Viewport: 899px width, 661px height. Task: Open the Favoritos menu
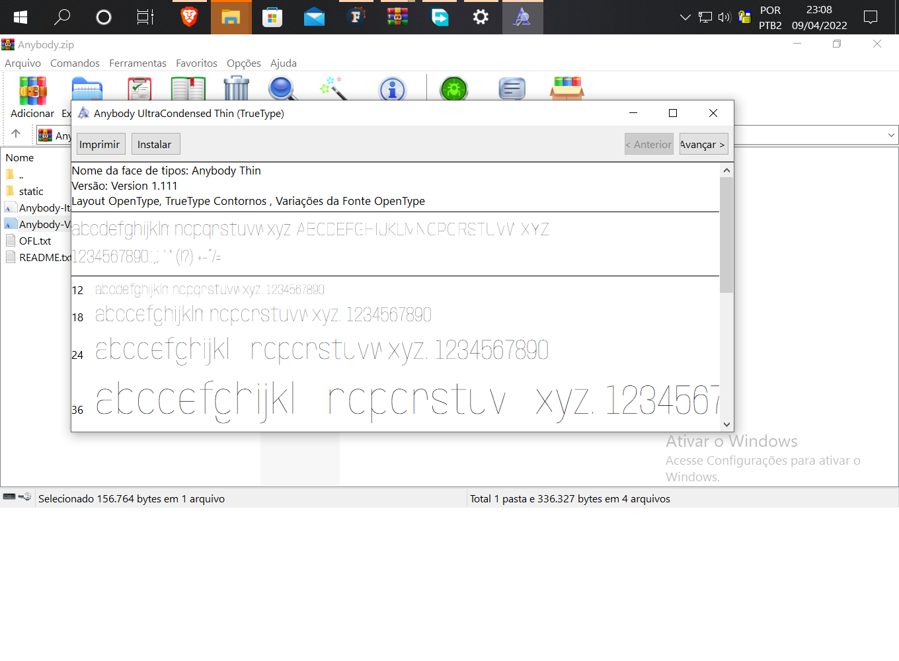tap(196, 63)
